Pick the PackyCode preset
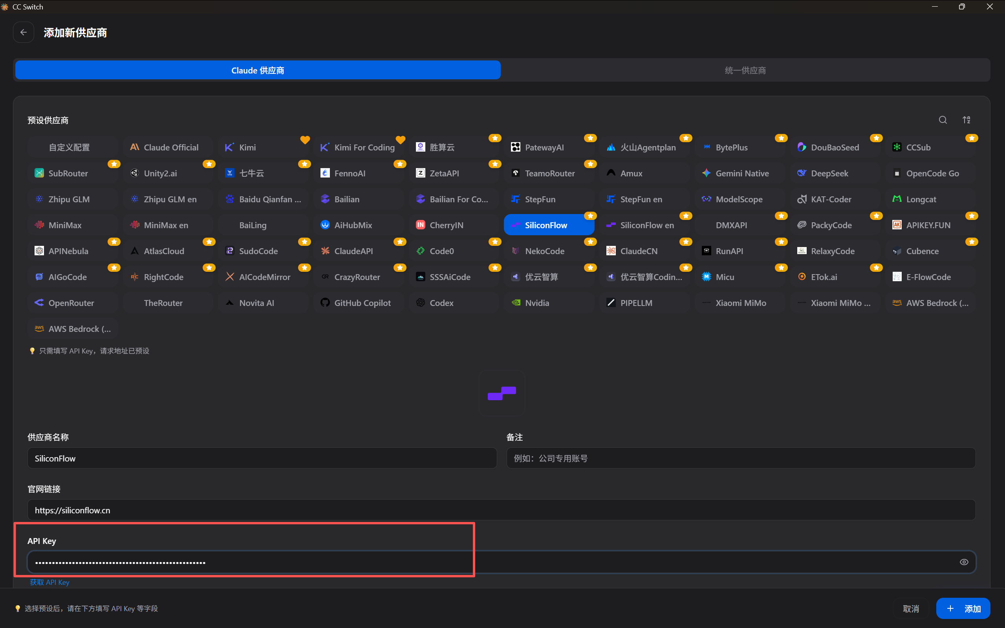Image resolution: width=1005 pixels, height=628 pixels. [835, 225]
